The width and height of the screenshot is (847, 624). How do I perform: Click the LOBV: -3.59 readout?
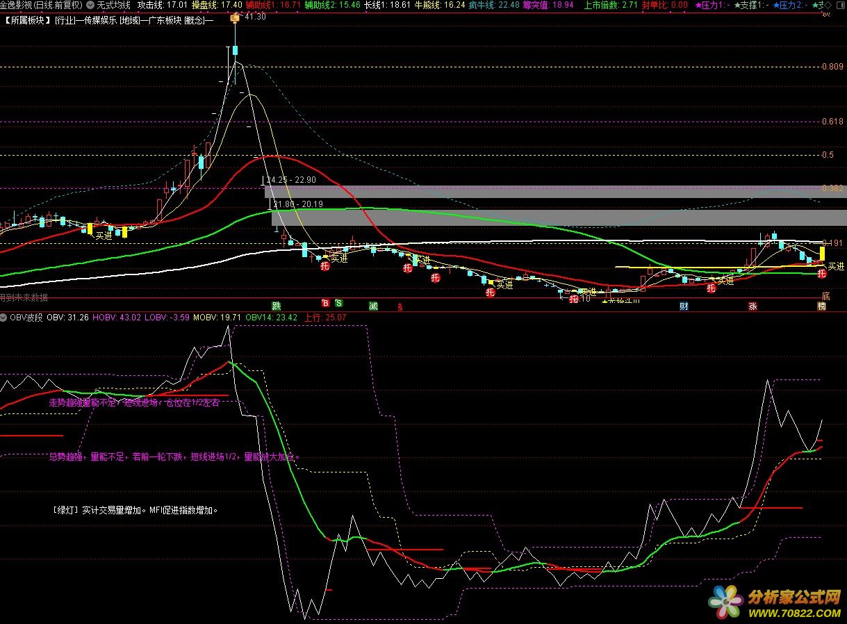(x=167, y=317)
